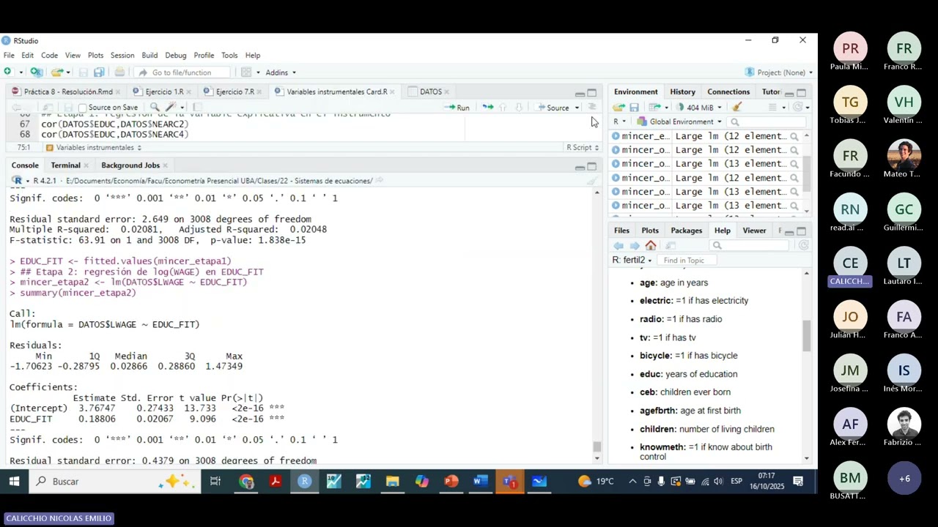Image resolution: width=938 pixels, height=527 pixels.
Task: Create a new file with the plus icon
Action: click(7, 72)
